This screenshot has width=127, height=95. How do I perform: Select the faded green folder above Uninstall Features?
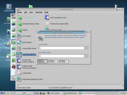pyautogui.click(x=19, y=17)
